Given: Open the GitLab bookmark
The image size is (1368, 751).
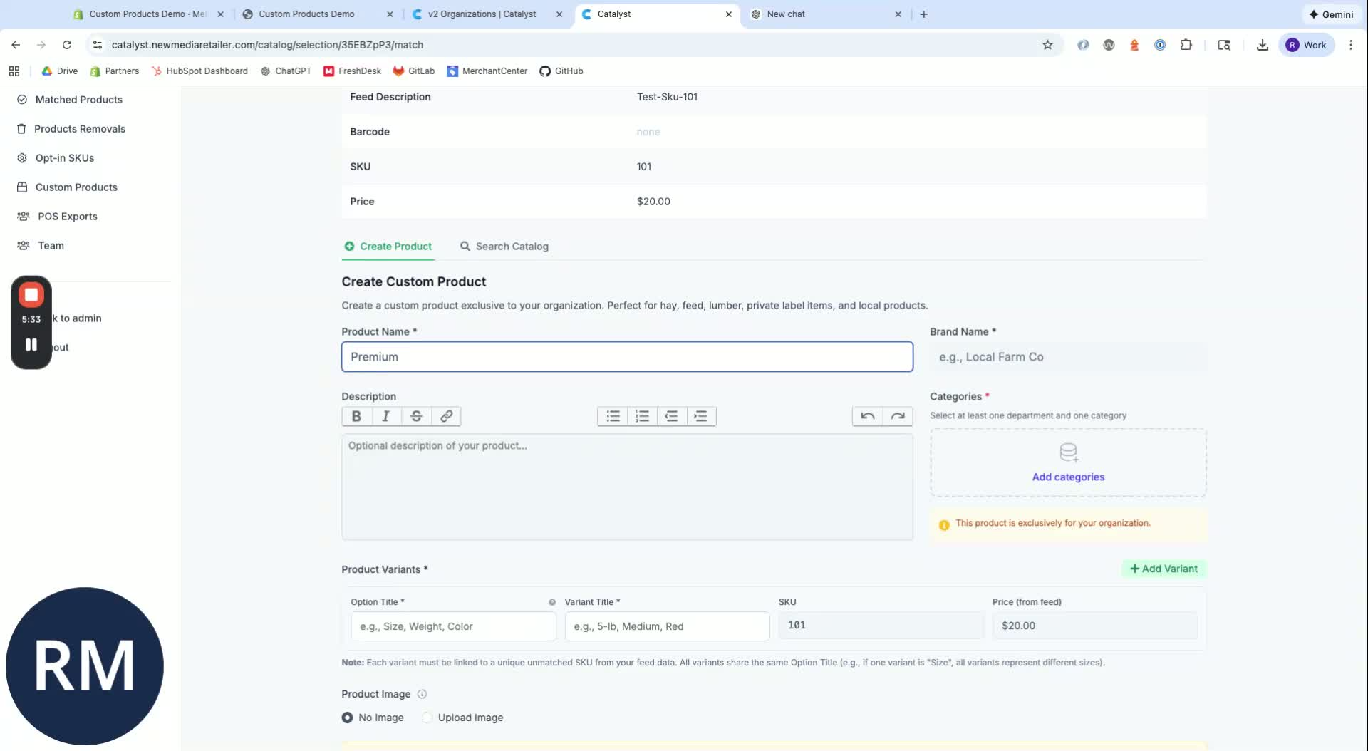Looking at the screenshot, I should click(414, 71).
